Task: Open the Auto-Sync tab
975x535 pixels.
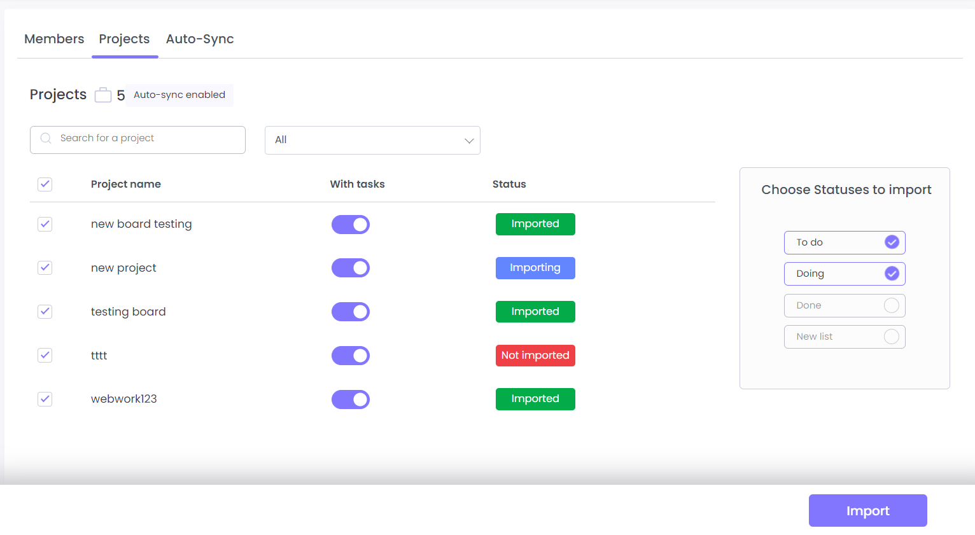Action: (200, 39)
